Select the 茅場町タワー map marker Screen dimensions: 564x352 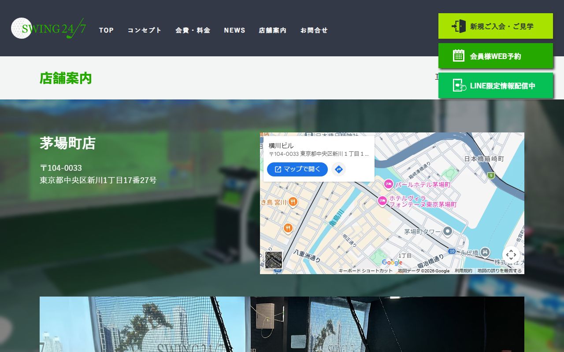pos(448,231)
